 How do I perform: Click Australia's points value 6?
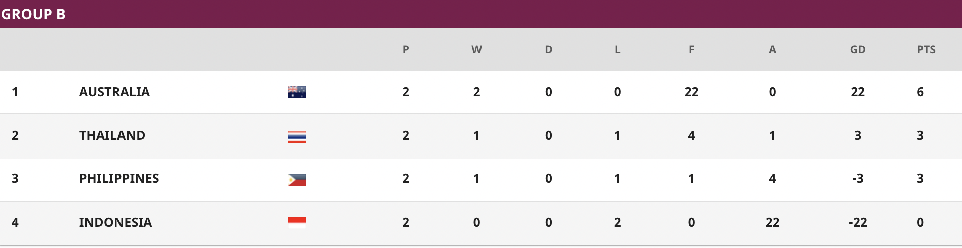click(920, 92)
